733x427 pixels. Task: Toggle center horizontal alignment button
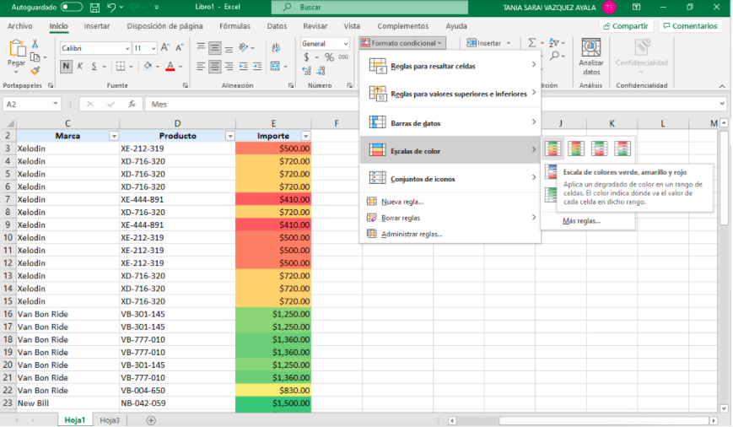(x=214, y=67)
